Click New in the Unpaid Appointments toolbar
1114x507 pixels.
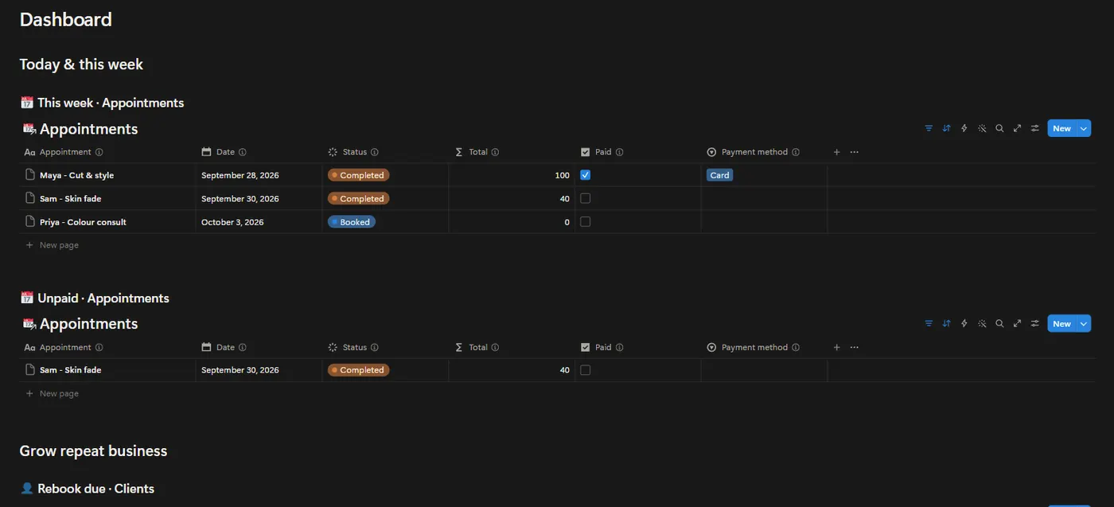[1062, 323]
